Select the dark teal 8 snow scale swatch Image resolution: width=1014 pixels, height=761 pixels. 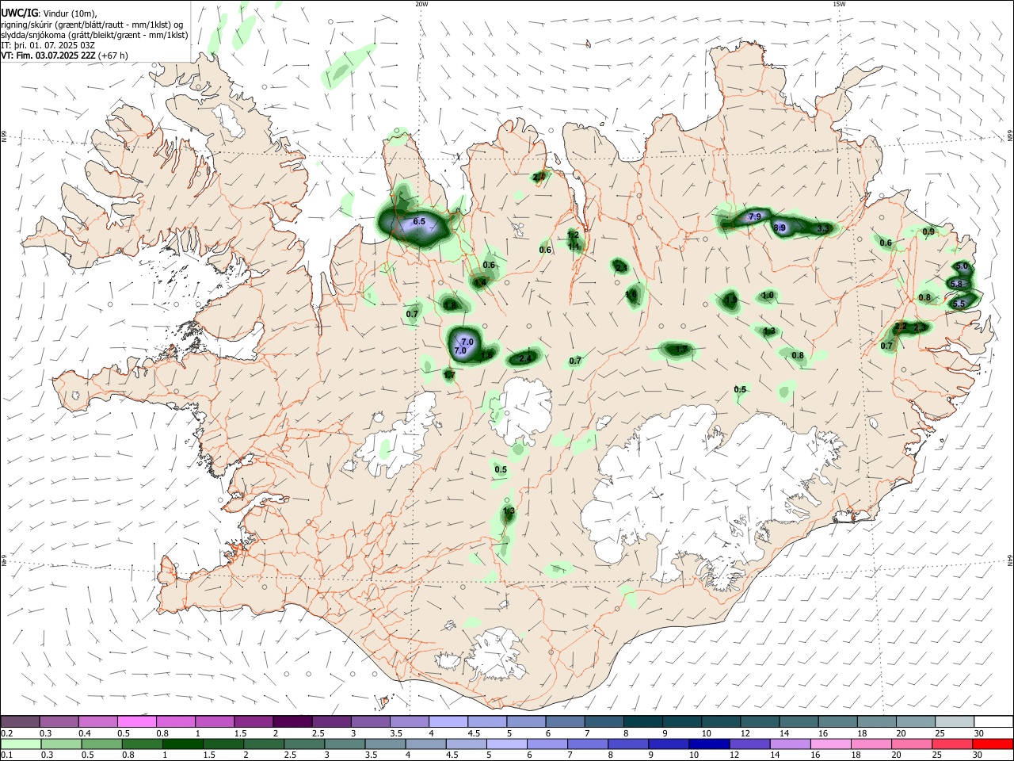tap(642, 721)
